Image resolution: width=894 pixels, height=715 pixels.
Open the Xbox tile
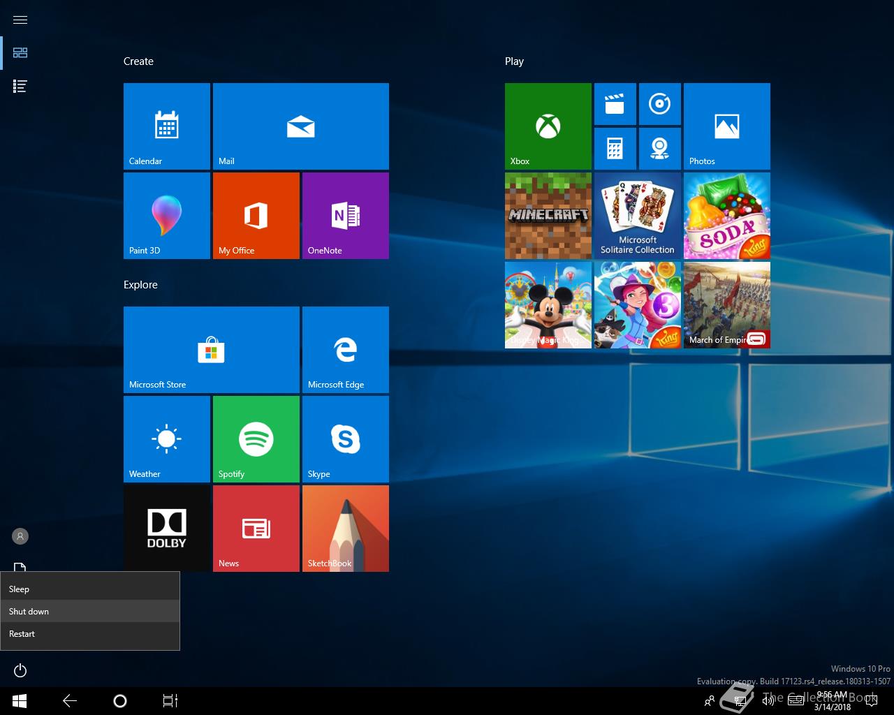point(548,126)
